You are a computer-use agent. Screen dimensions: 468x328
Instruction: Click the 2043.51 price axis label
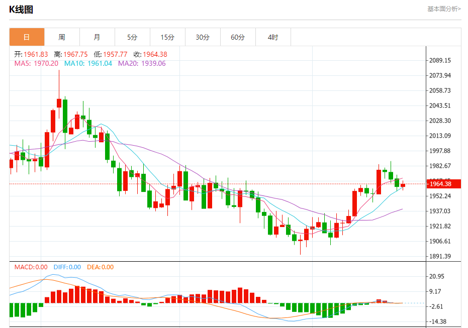click(440, 105)
